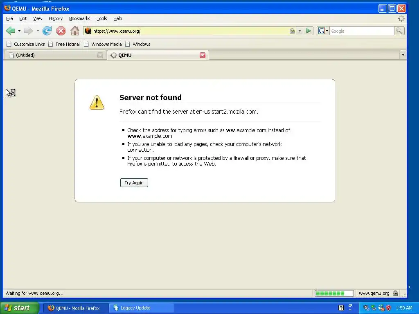Screen dimensions: 419x314
Task: Click the activity throbber icon
Action: click(401, 18)
